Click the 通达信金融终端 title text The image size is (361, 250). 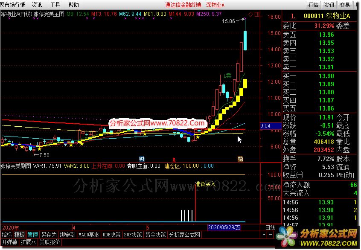[x=183, y=5]
